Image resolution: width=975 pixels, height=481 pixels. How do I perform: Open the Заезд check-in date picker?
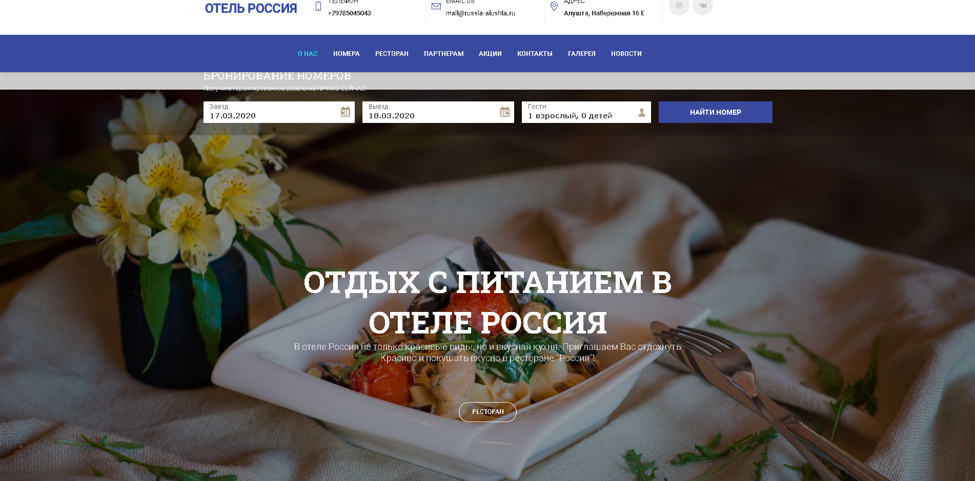pyautogui.click(x=279, y=112)
